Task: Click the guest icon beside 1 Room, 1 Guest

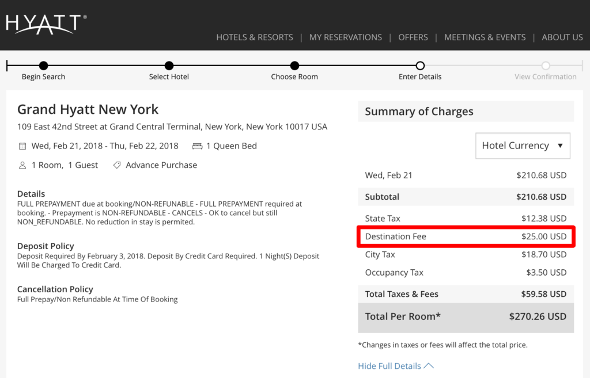Action: tap(22, 165)
